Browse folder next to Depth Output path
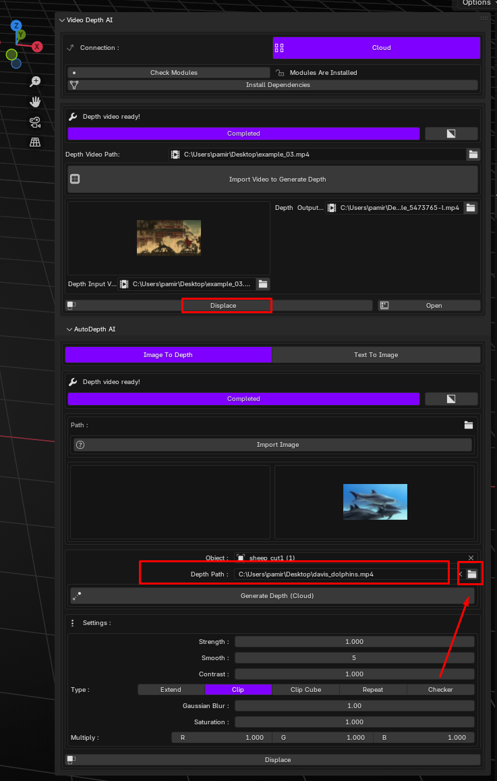The height and width of the screenshot is (781, 497). click(x=471, y=208)
